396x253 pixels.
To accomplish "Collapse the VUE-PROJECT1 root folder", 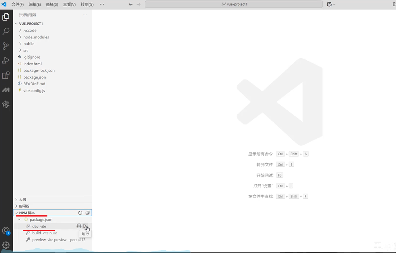I will [52, 24].
